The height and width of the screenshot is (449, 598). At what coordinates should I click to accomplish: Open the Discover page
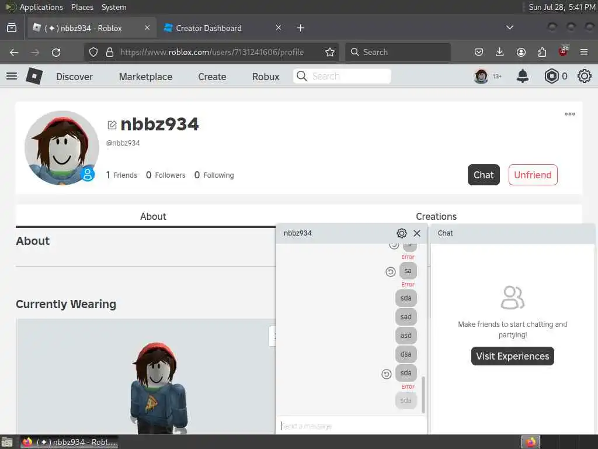74,77
